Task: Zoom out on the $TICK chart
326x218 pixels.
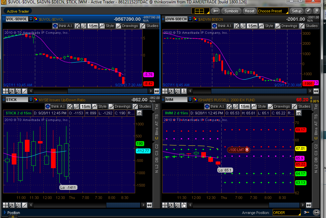Action: point(18,205)
